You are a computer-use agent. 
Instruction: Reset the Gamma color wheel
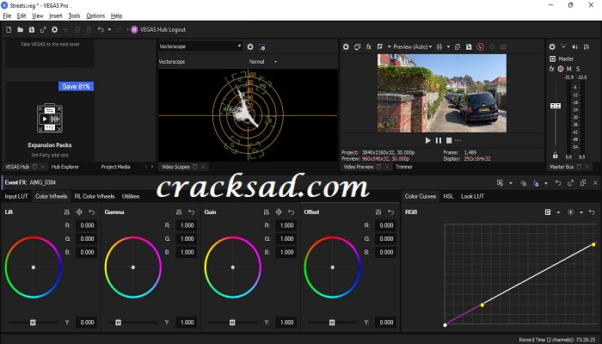(x=191, y=212)
